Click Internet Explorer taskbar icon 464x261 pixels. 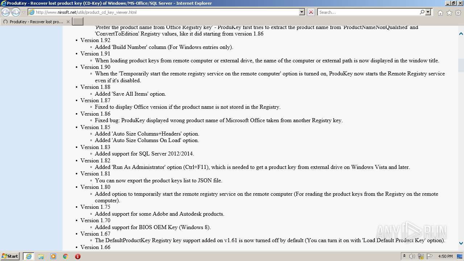[29, 256]
